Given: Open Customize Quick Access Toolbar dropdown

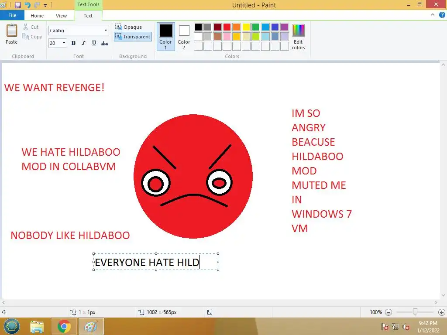Looking at the screenshot, I should click(x=45, y=5).
